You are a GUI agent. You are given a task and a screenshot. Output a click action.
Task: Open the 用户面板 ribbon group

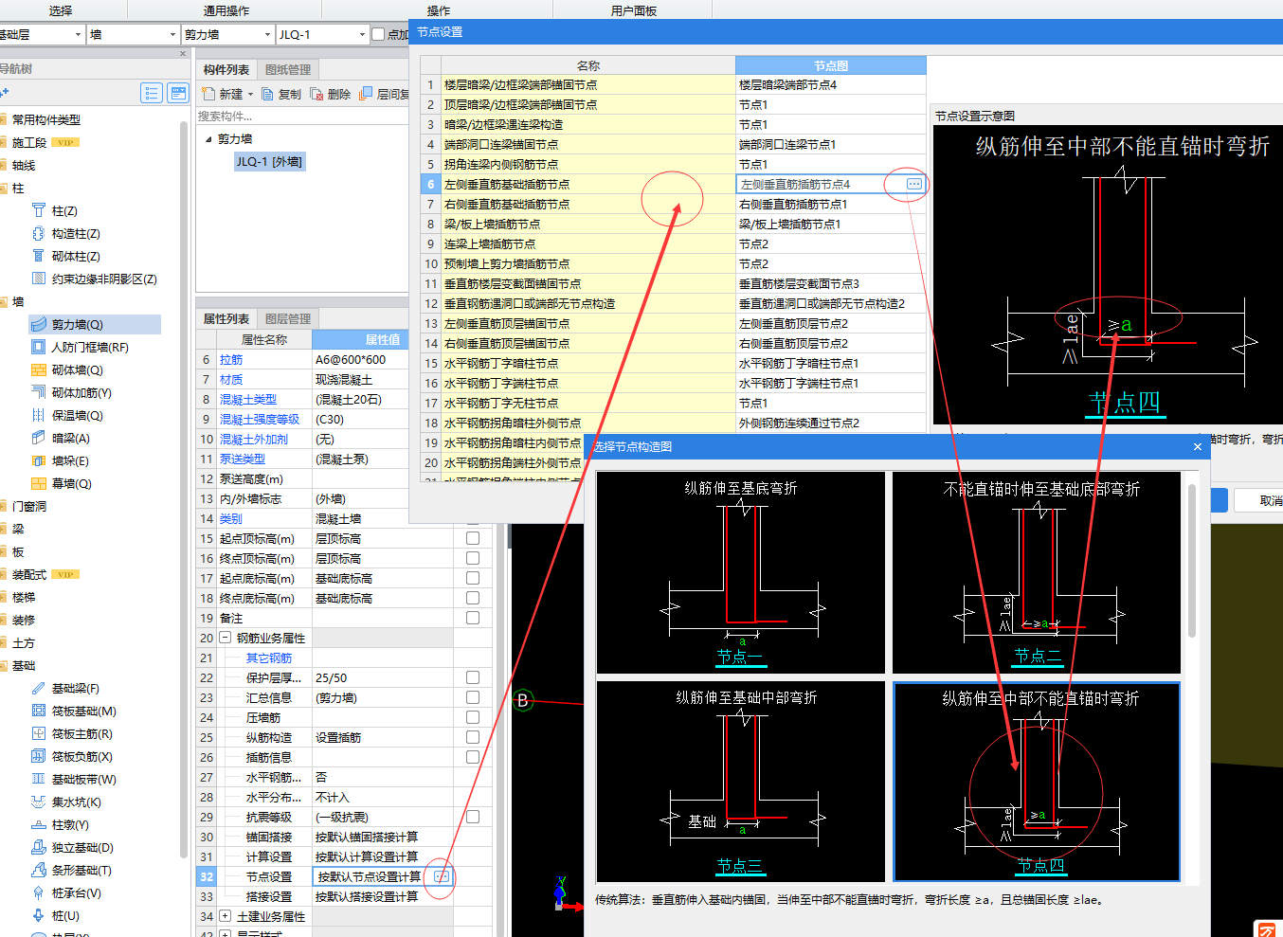pos(634,10)
